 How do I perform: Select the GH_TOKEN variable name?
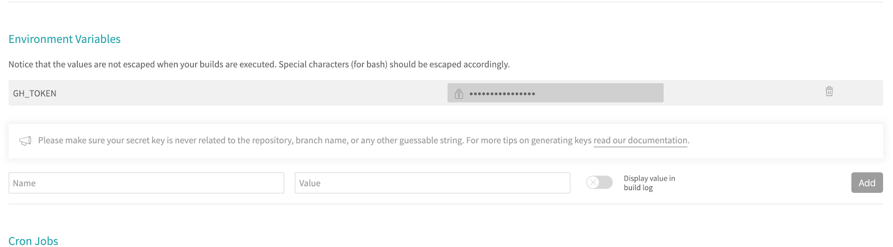(x=35, y=94)
